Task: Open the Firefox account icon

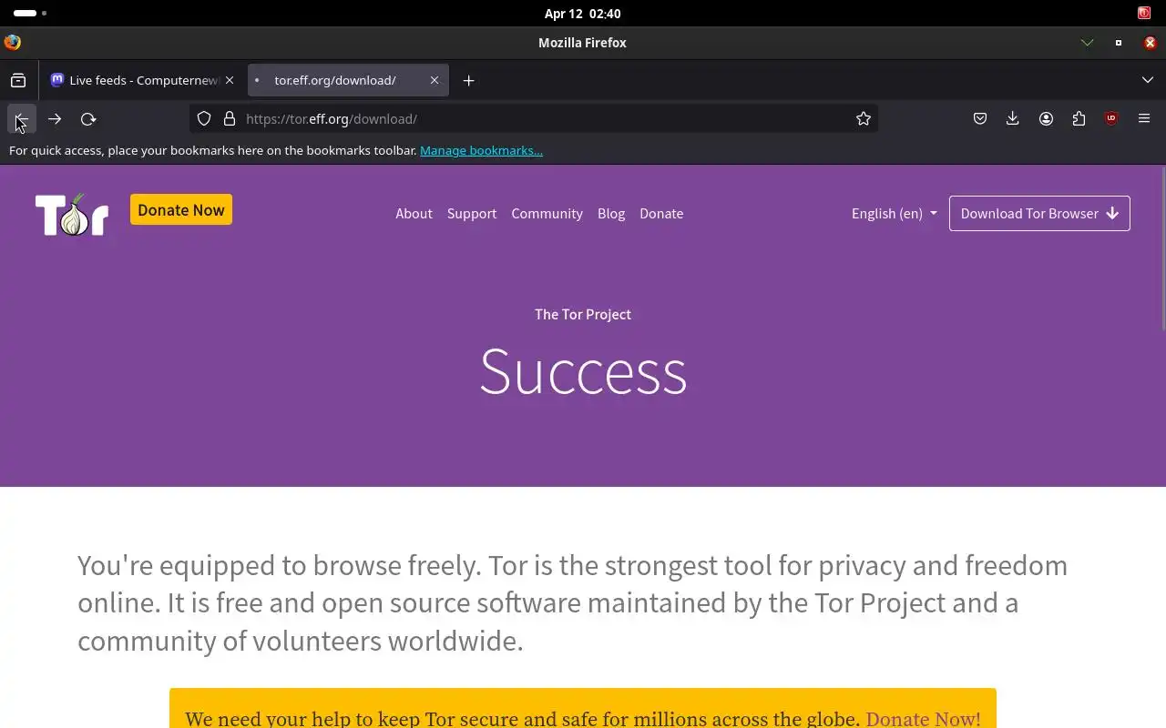Action: pyautogui.click(x=1046, y=119)
